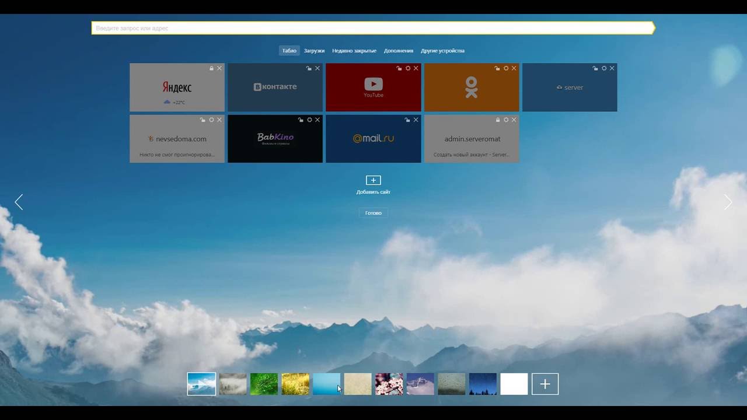747x420 pixels.
Task: Open the Odnoklassniki orange tile
Action: click(x=472, y=87)
